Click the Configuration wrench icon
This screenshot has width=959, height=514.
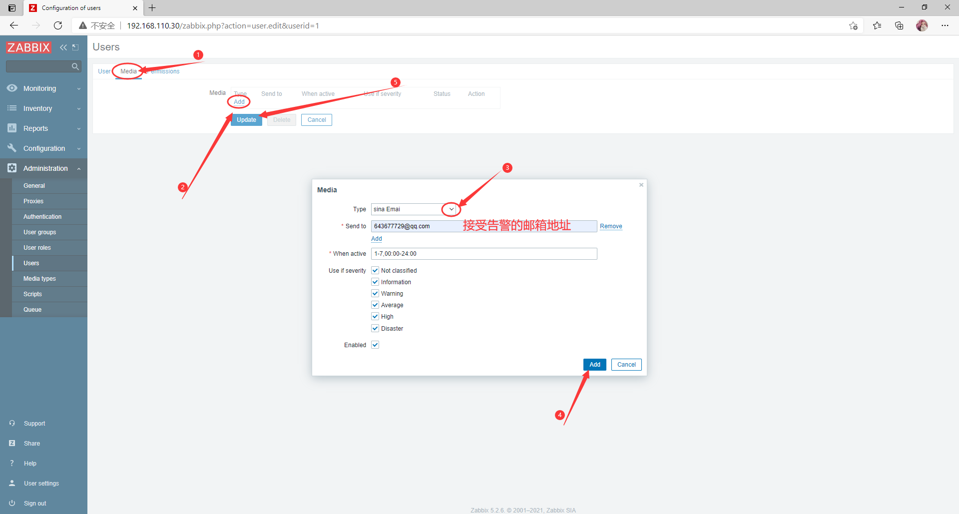point(12,148)
